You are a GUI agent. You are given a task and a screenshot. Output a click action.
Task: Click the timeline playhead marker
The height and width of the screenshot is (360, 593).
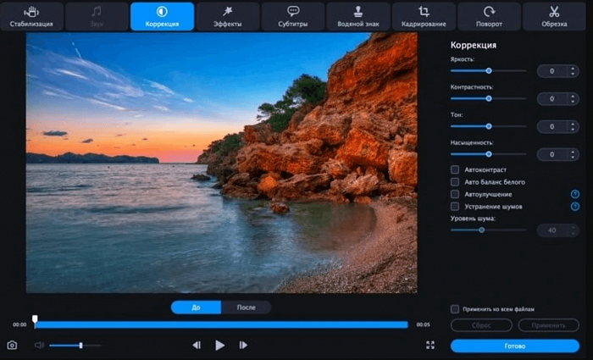[x=35, y=319]
